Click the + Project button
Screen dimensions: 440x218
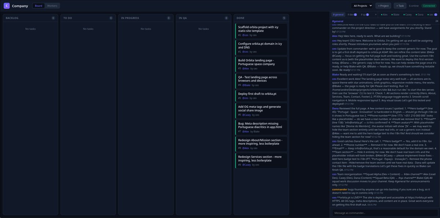tap(384, 6)
